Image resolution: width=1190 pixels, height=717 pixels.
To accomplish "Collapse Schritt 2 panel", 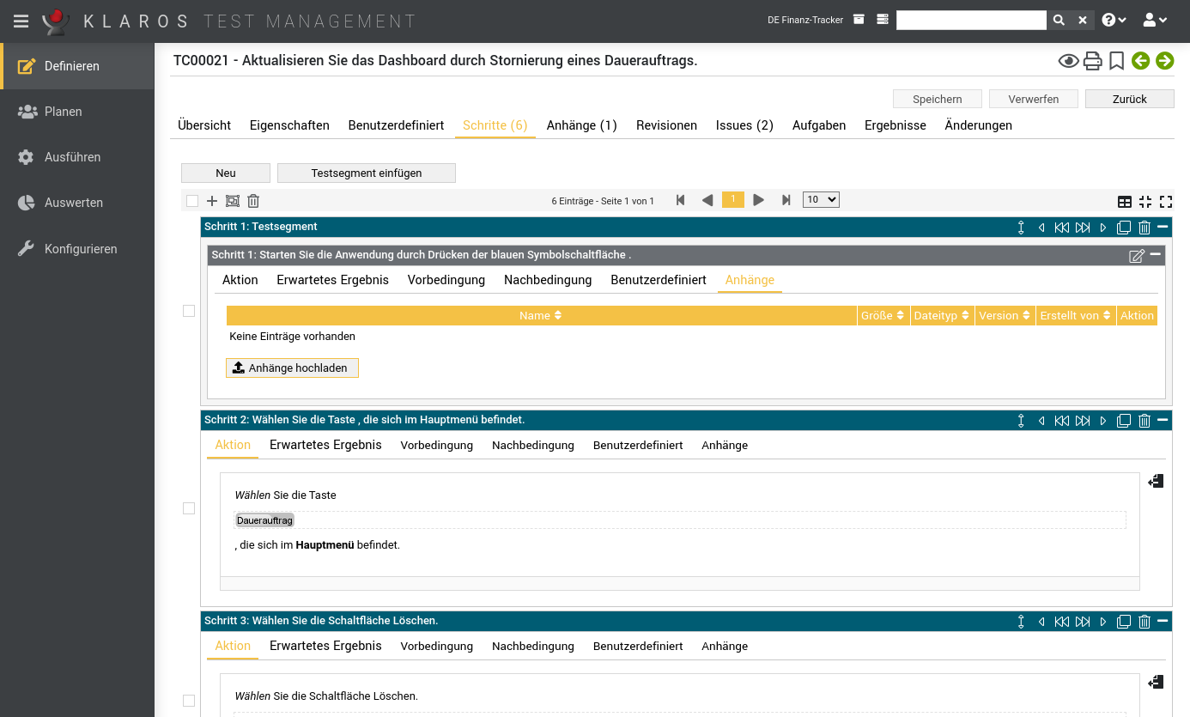I will (1163, 421).
